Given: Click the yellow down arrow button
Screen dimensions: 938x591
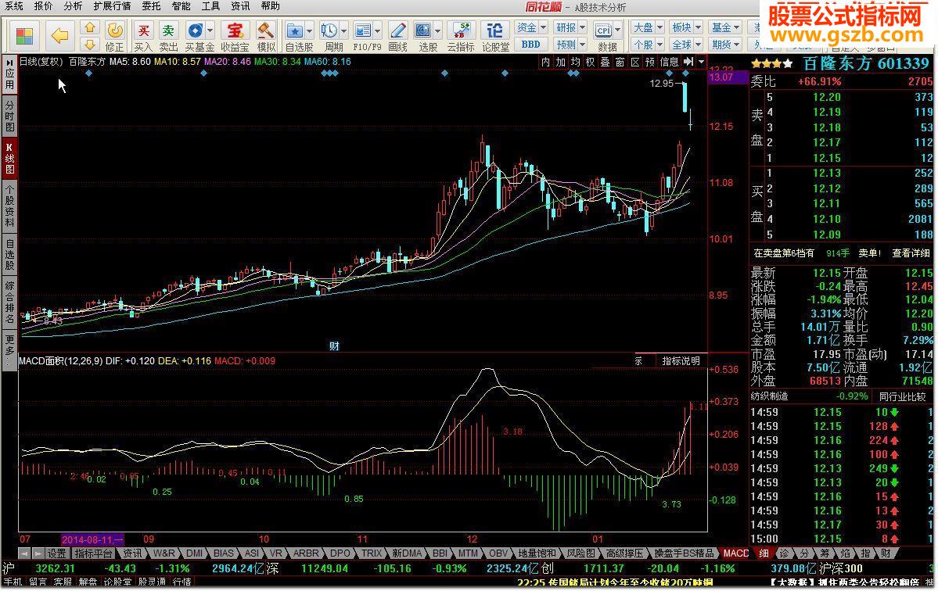Looking at the screenshot, I should click(90, 45).
